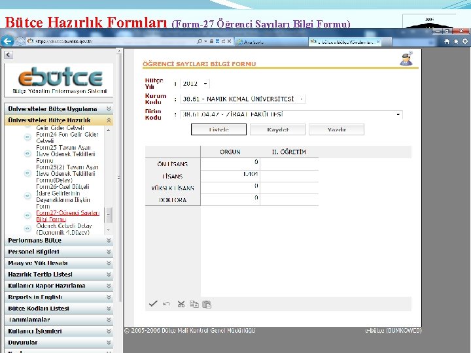This screenshot has height=353, width=471.
Task: Open Form26-Özel Bütçeli İdare Gelirlerinin link
Action: click(63, 196)
